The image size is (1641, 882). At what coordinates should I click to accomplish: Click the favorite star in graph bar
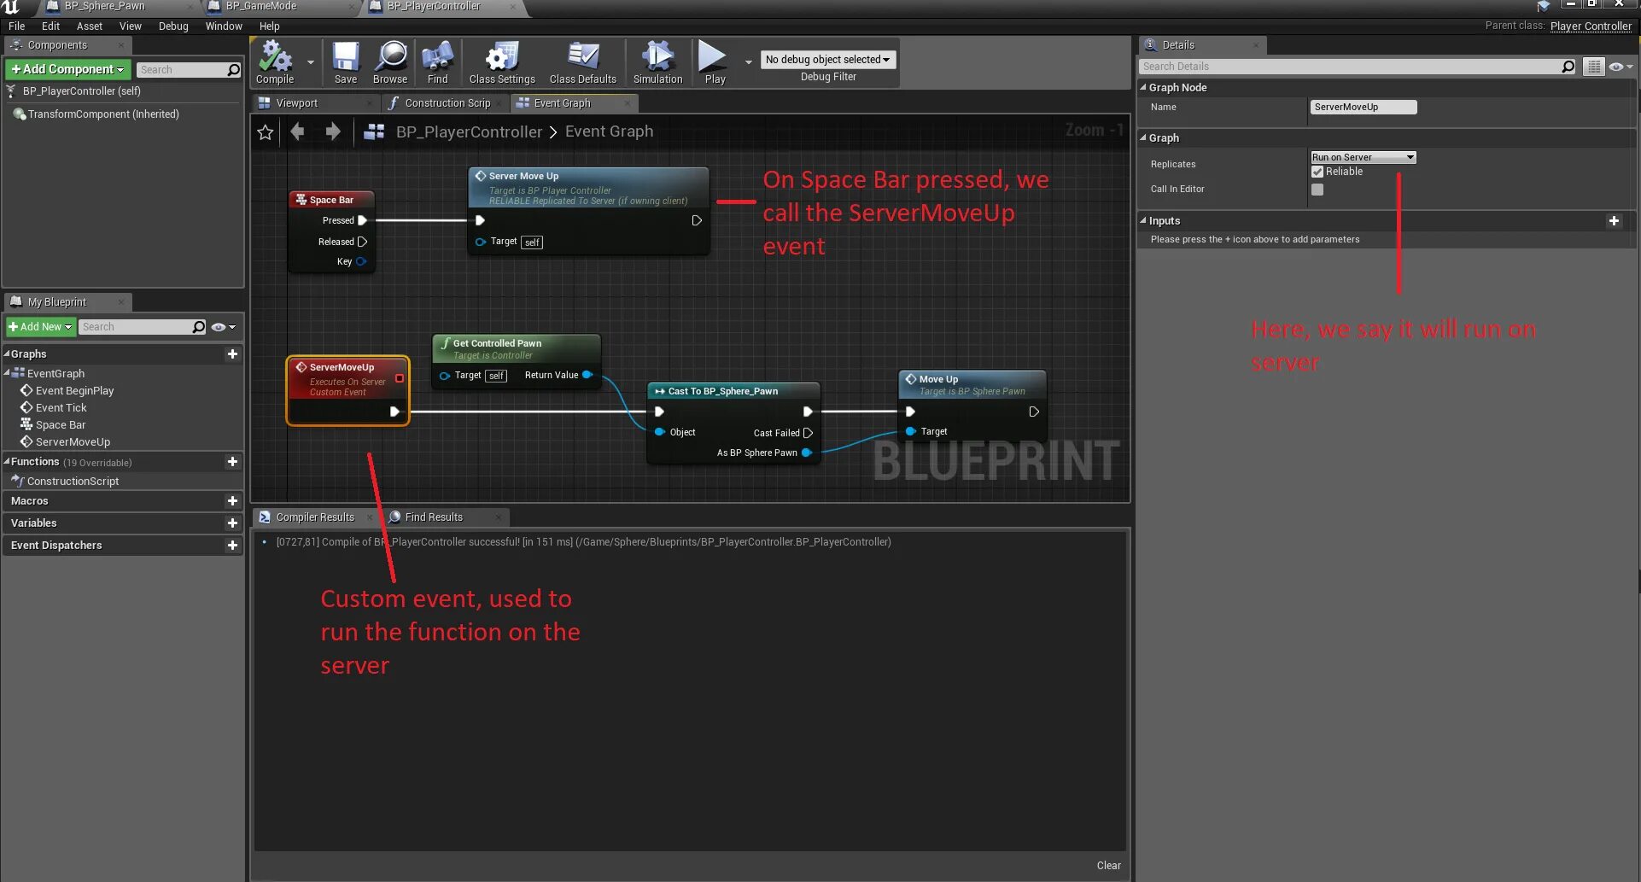(x=266, y=132)
